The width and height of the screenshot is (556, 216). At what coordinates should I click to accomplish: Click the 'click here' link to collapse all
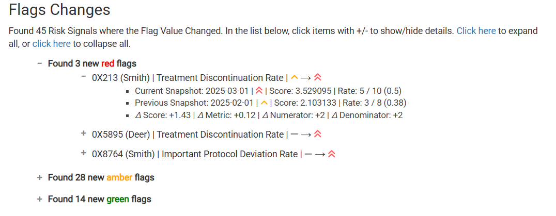pos(52,44)
